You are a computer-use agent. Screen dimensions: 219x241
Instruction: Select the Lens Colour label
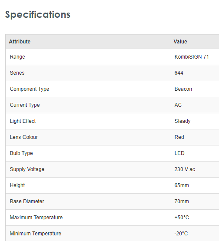point(24,137)
